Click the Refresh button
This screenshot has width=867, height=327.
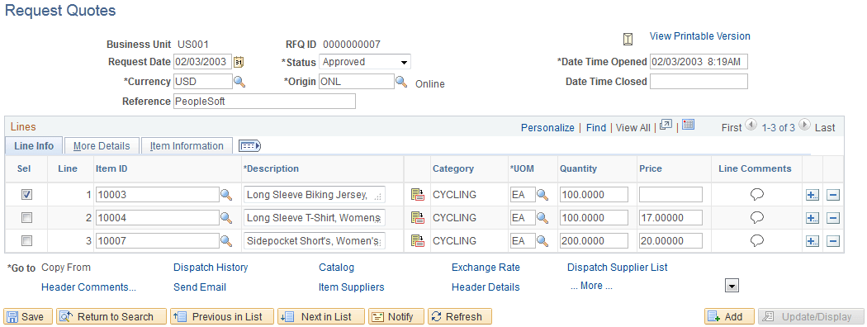coord(459,316)
